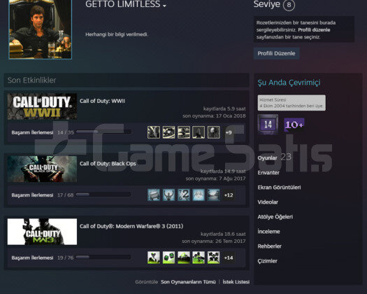This screenshot has height=294, width=367.
Task: Open the İnceleme section
Action: pyautogui.click(x=268, y=232)
